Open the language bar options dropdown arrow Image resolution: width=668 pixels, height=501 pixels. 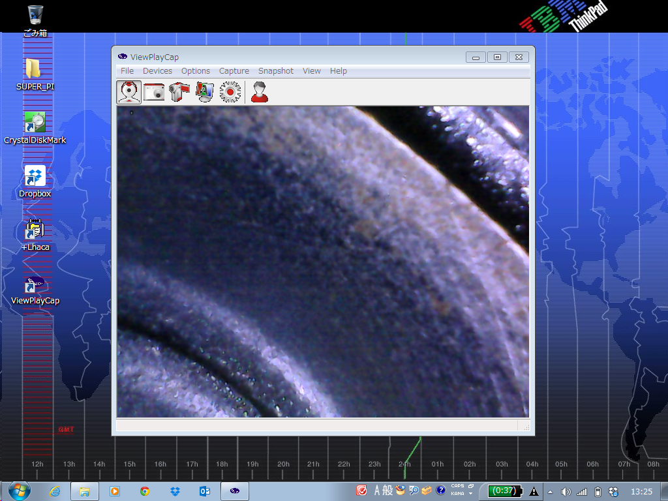[x=471, y=494]
